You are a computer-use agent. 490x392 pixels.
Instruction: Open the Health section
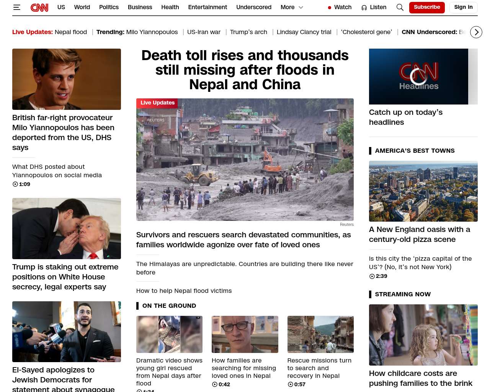point(170,7)
